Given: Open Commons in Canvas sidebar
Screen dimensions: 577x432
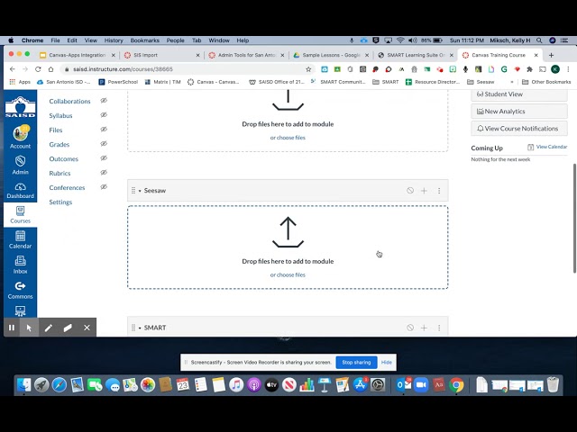Looking at the screenshot, I should click(x=20, y=290).
